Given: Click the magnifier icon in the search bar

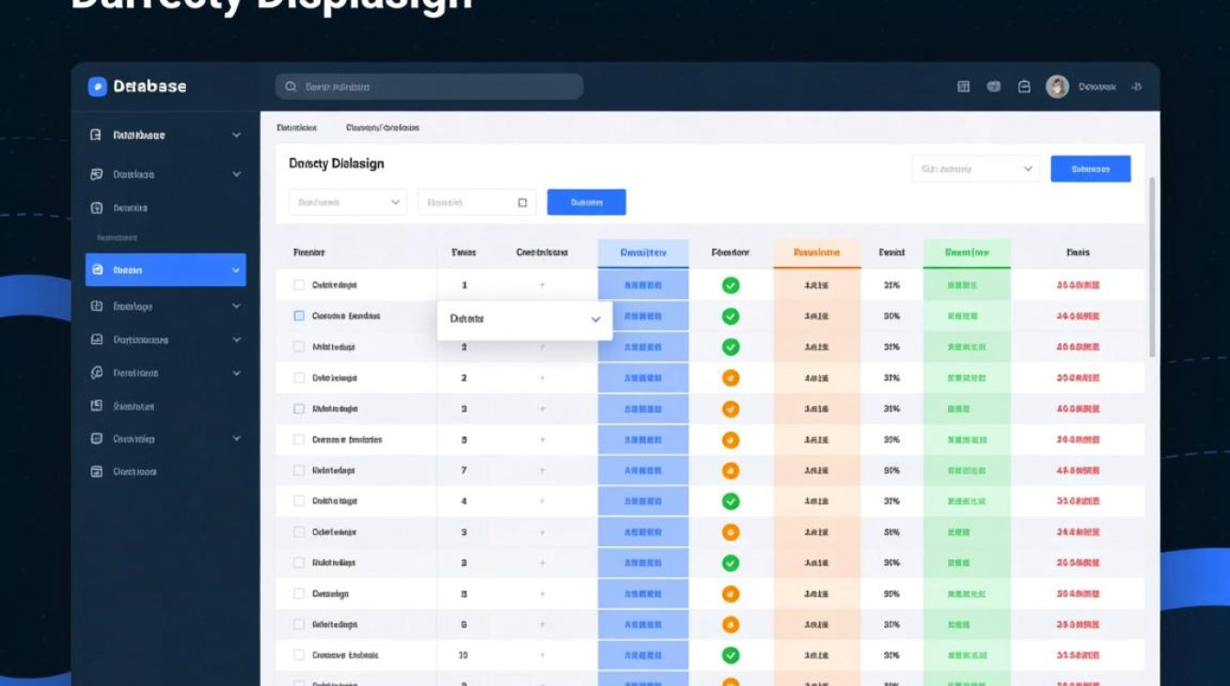Looking at the screenshot, I should [291, 87].
